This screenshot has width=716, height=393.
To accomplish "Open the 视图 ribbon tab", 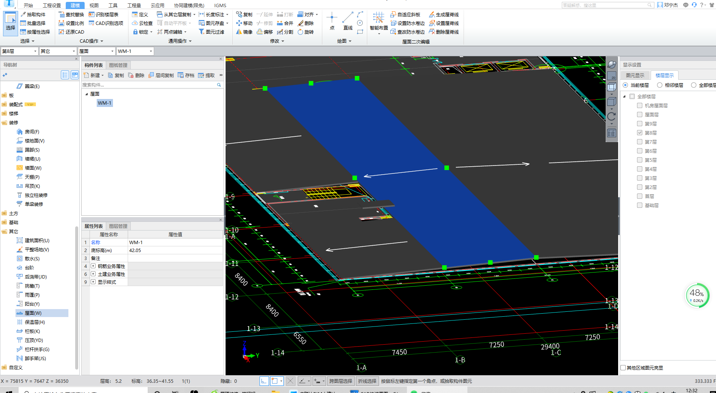I will coord(94,5).
